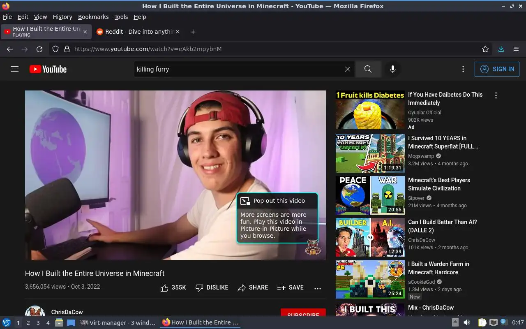Click the video player to pause
526x329 pixels.
pyautogui.click(x=175, y=175)
